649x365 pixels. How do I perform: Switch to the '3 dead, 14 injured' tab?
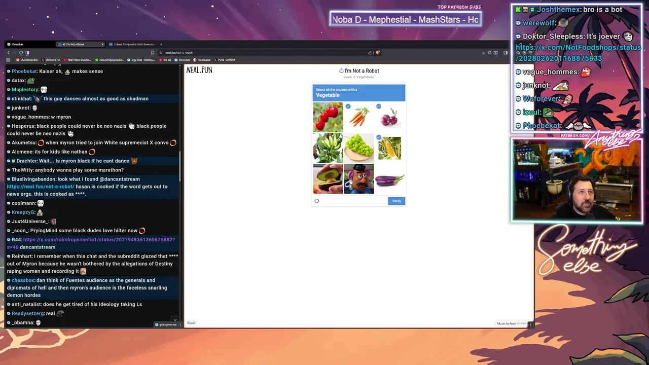[131, 44]
